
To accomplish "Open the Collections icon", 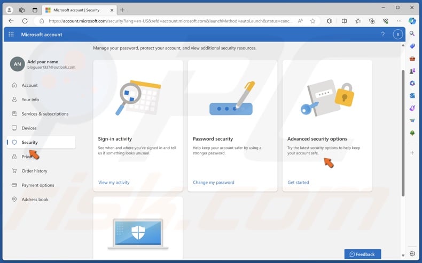I will pyautogui.click(x=372, y=21).
